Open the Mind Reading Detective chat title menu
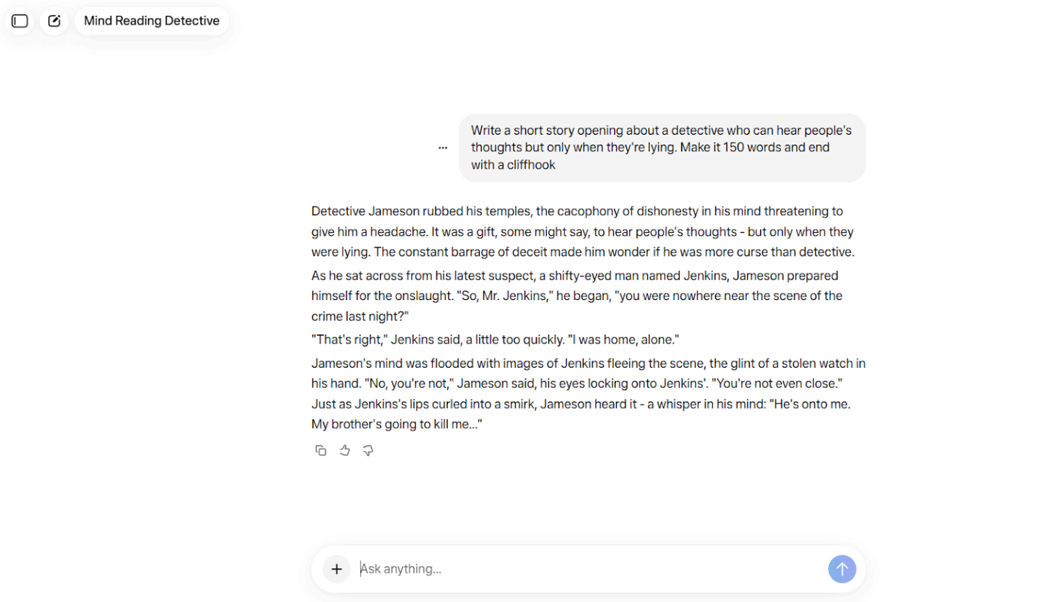The width and height of the screenshot is (1062, 602). 151,21
